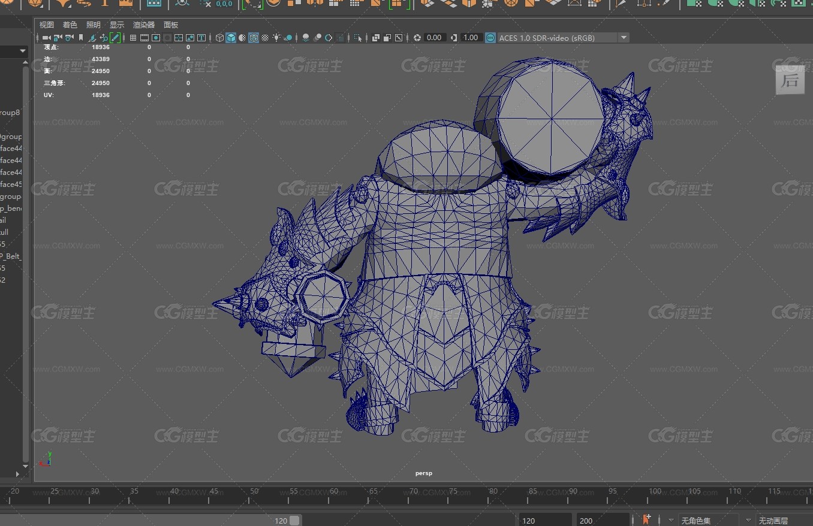This screenshot has width=813, height=526.
Task: Click the 2D Pan/Zoom icon
Action: pyautogui.click(x=104, y=38)
